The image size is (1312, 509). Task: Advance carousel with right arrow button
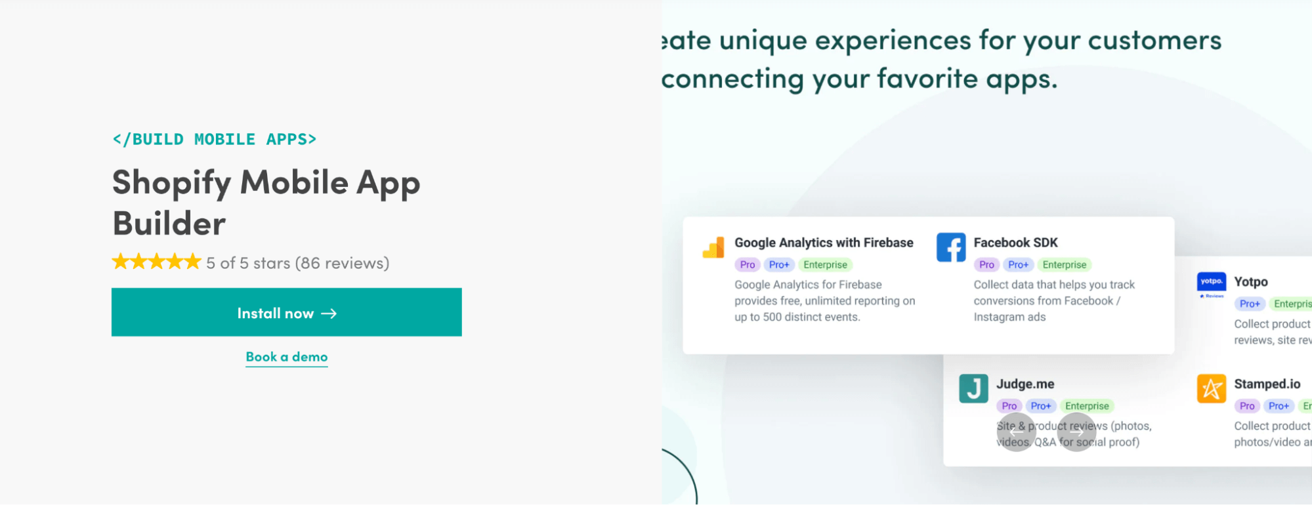pos(1076,432)
